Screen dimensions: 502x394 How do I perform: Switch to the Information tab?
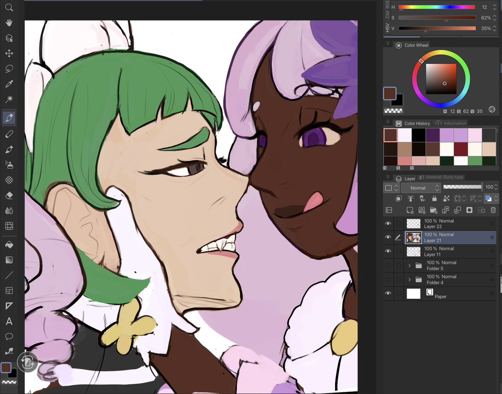451,123
